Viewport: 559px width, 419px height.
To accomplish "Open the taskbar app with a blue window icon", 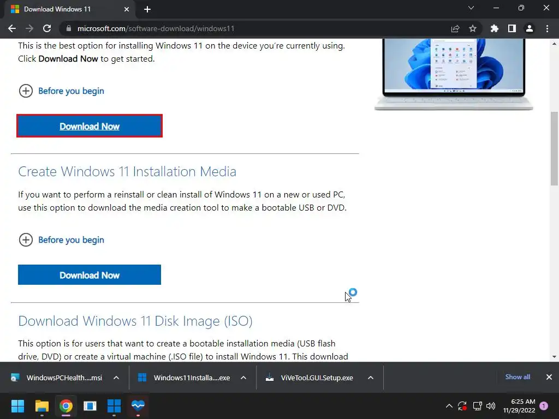I will [x=90, y=406].
